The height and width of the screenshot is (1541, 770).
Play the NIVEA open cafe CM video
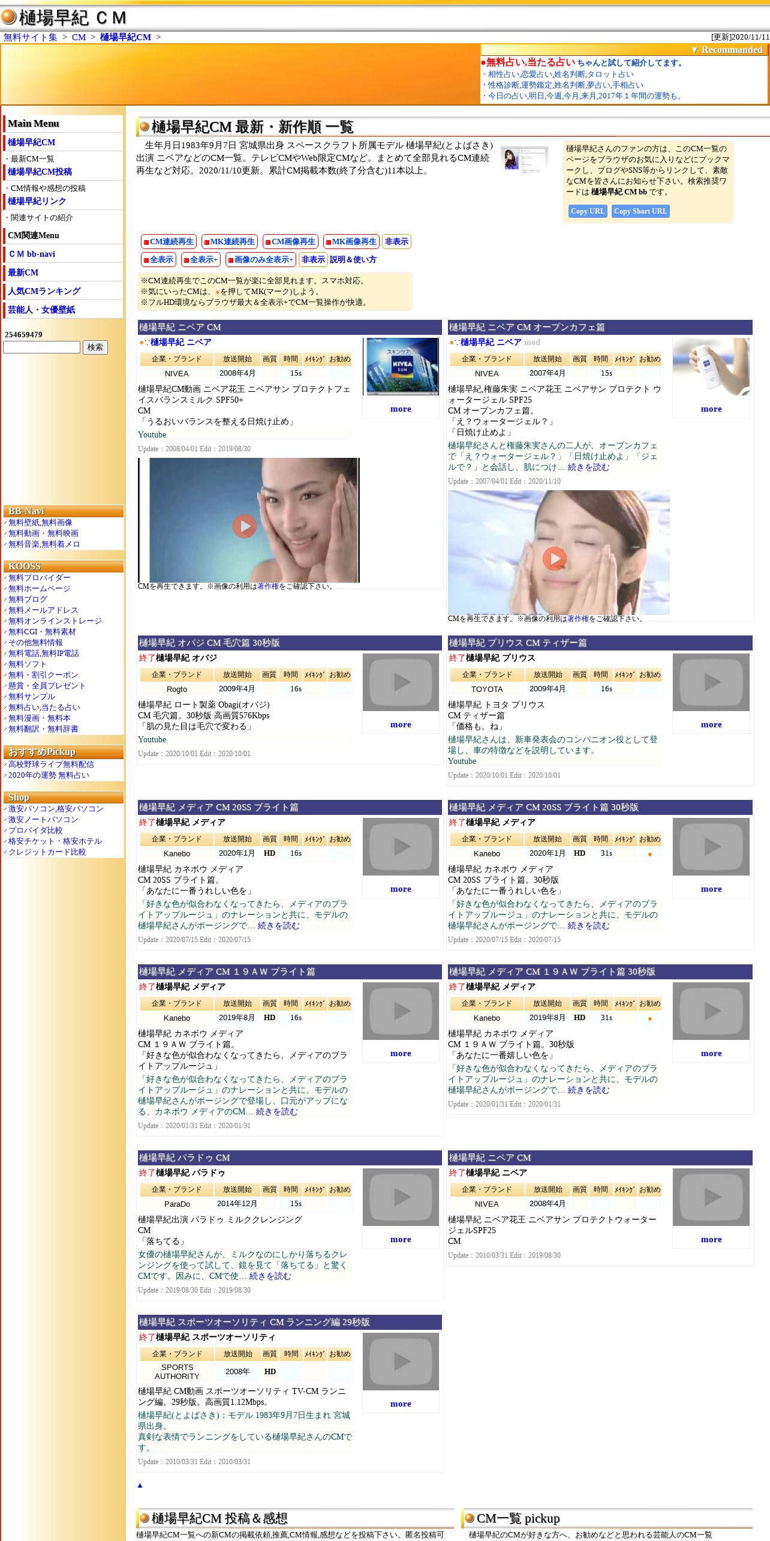(x=555, y=559)
